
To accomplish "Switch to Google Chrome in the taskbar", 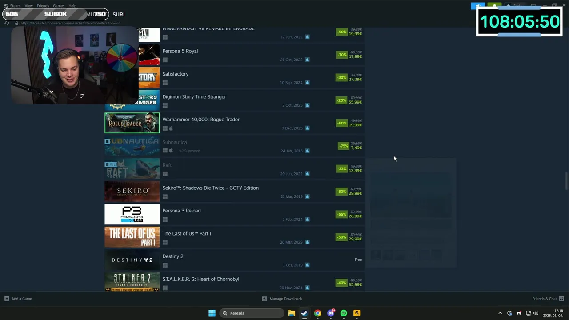I will click(x=317, y=313).
